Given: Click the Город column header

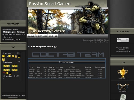Looking at the screenshot, I should pyautogui.click(x=88, y=67).
